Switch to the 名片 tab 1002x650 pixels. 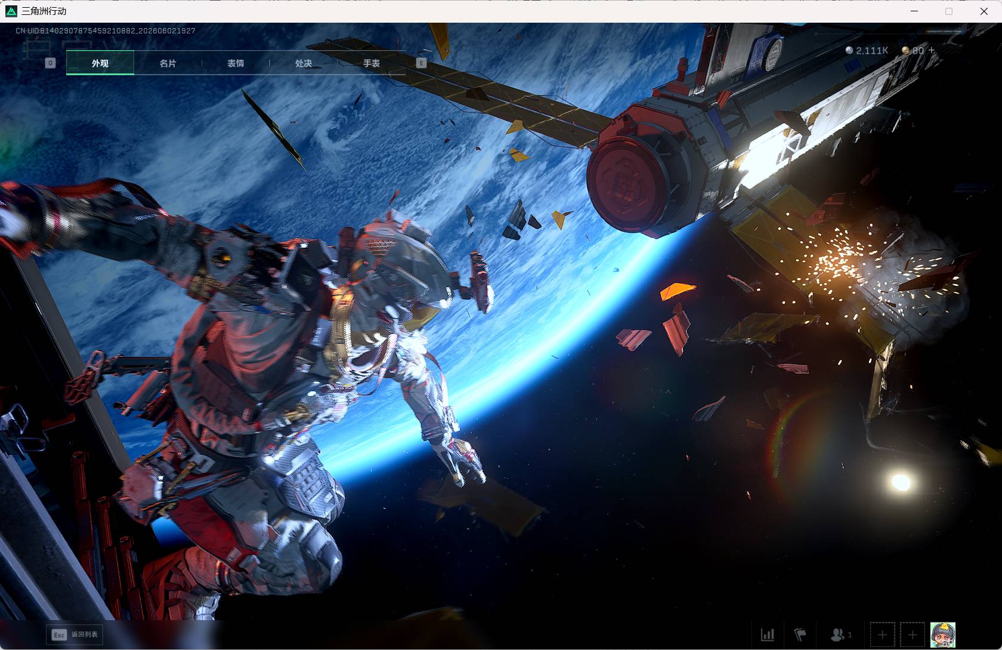(168, 63)
